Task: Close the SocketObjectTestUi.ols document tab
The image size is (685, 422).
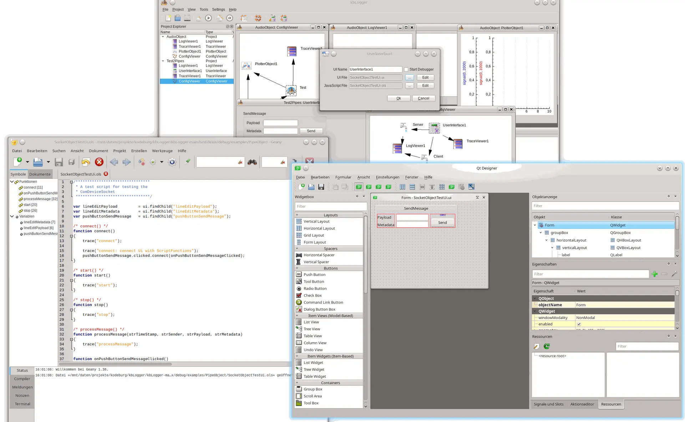Action: tap(106, 174)
